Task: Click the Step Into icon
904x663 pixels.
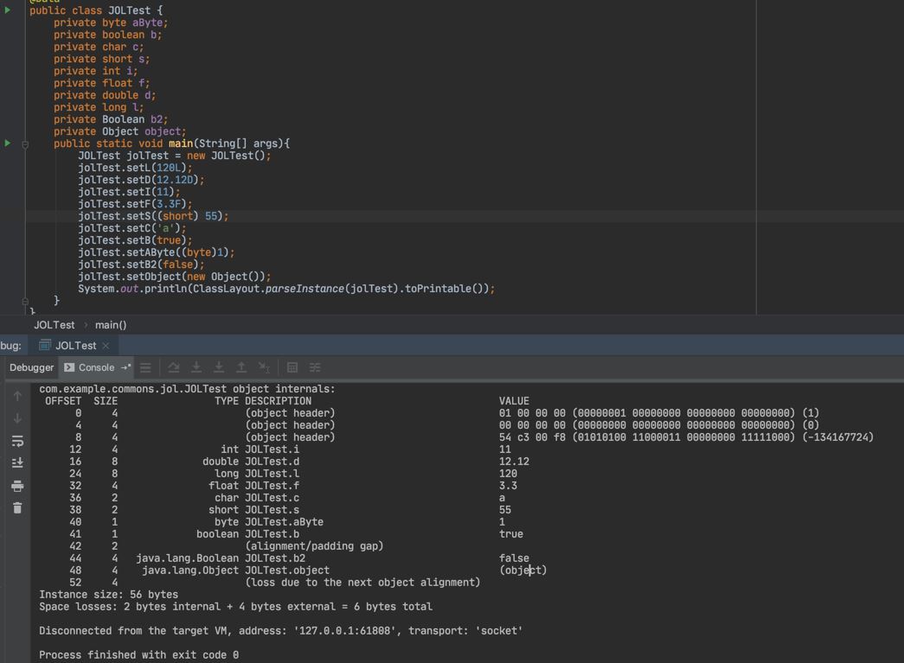Action: click(196, 367)
